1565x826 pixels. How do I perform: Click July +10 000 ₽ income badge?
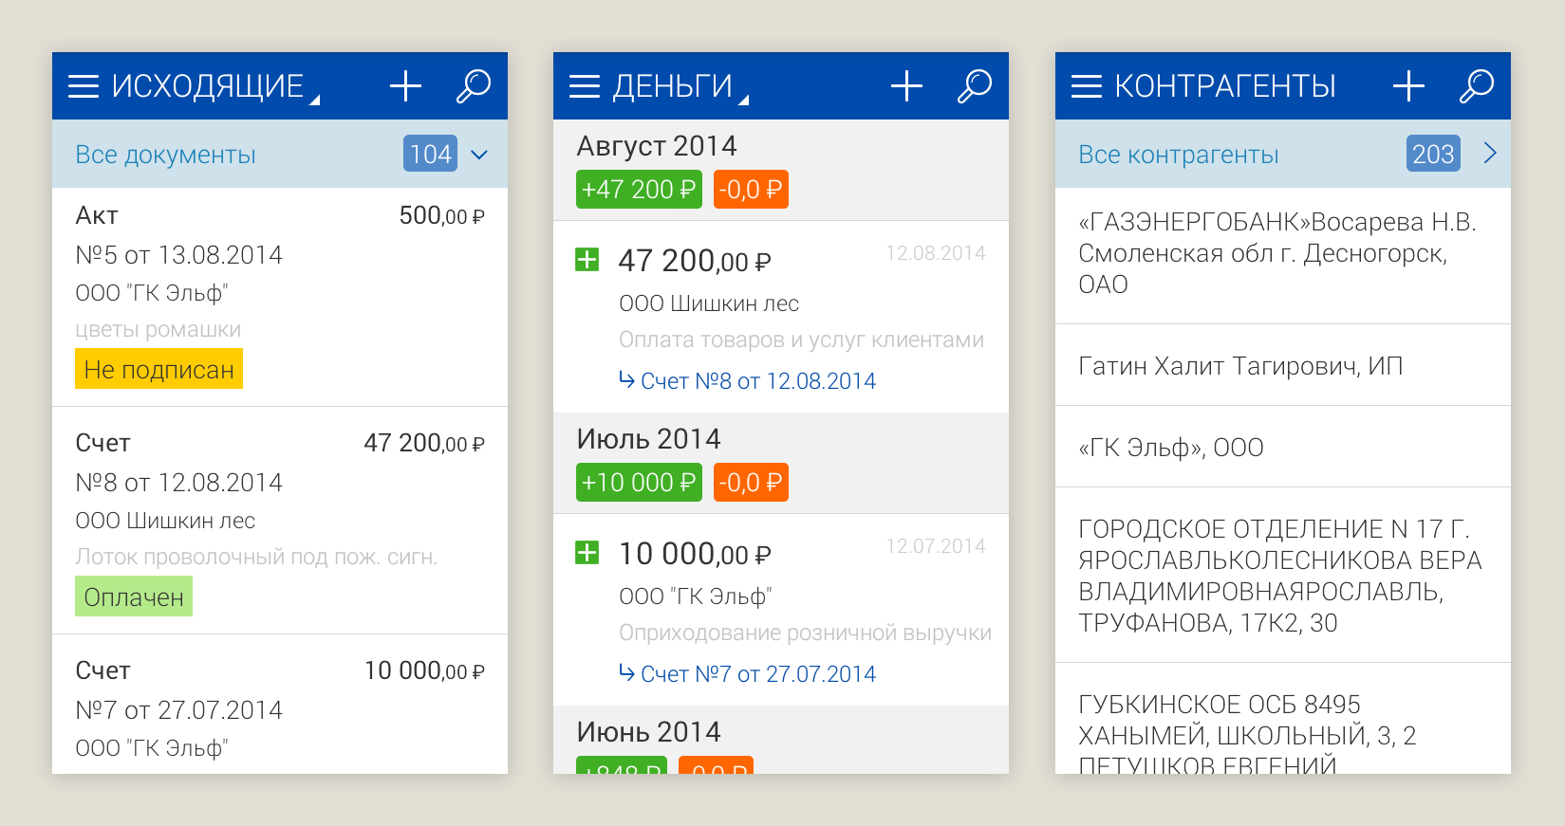[x=639, y=483]
